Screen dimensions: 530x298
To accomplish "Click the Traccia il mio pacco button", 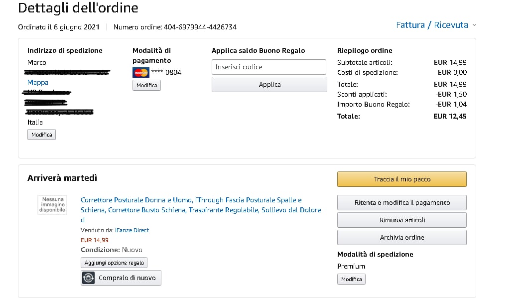I will click(x=401, y=179).
